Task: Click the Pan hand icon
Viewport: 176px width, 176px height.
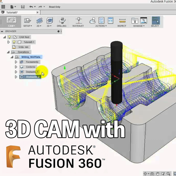Action: 158,174
